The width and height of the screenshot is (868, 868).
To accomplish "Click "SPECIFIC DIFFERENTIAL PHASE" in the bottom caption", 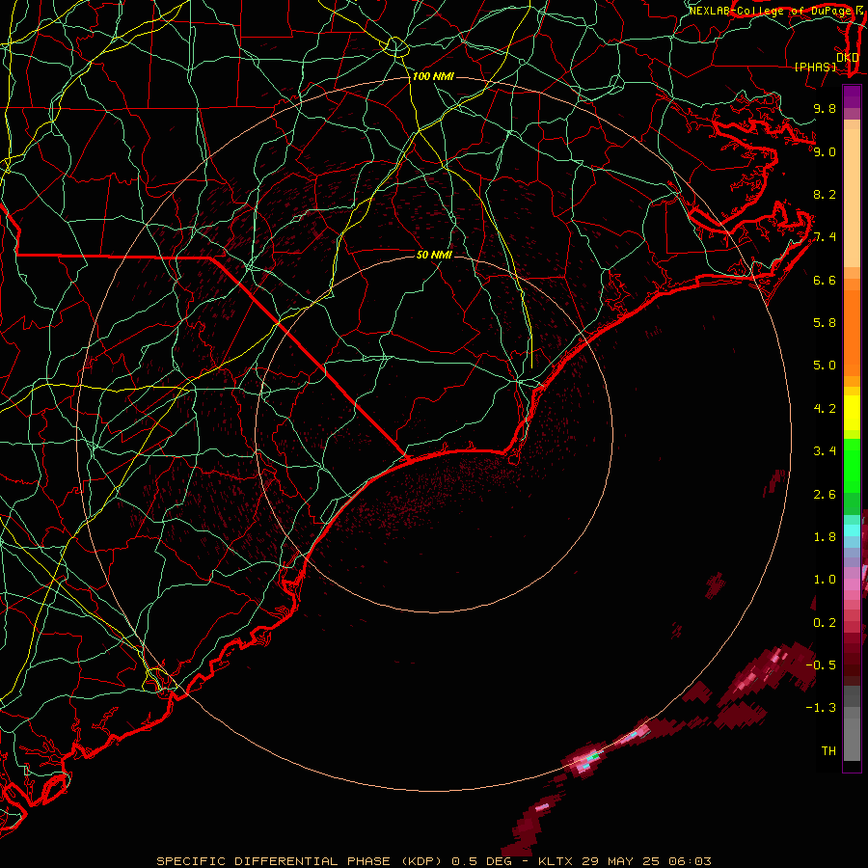I will [x=275, y=861].
